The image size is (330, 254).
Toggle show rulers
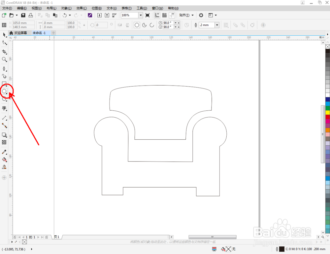pyautogui.click(x=157, y=15)
